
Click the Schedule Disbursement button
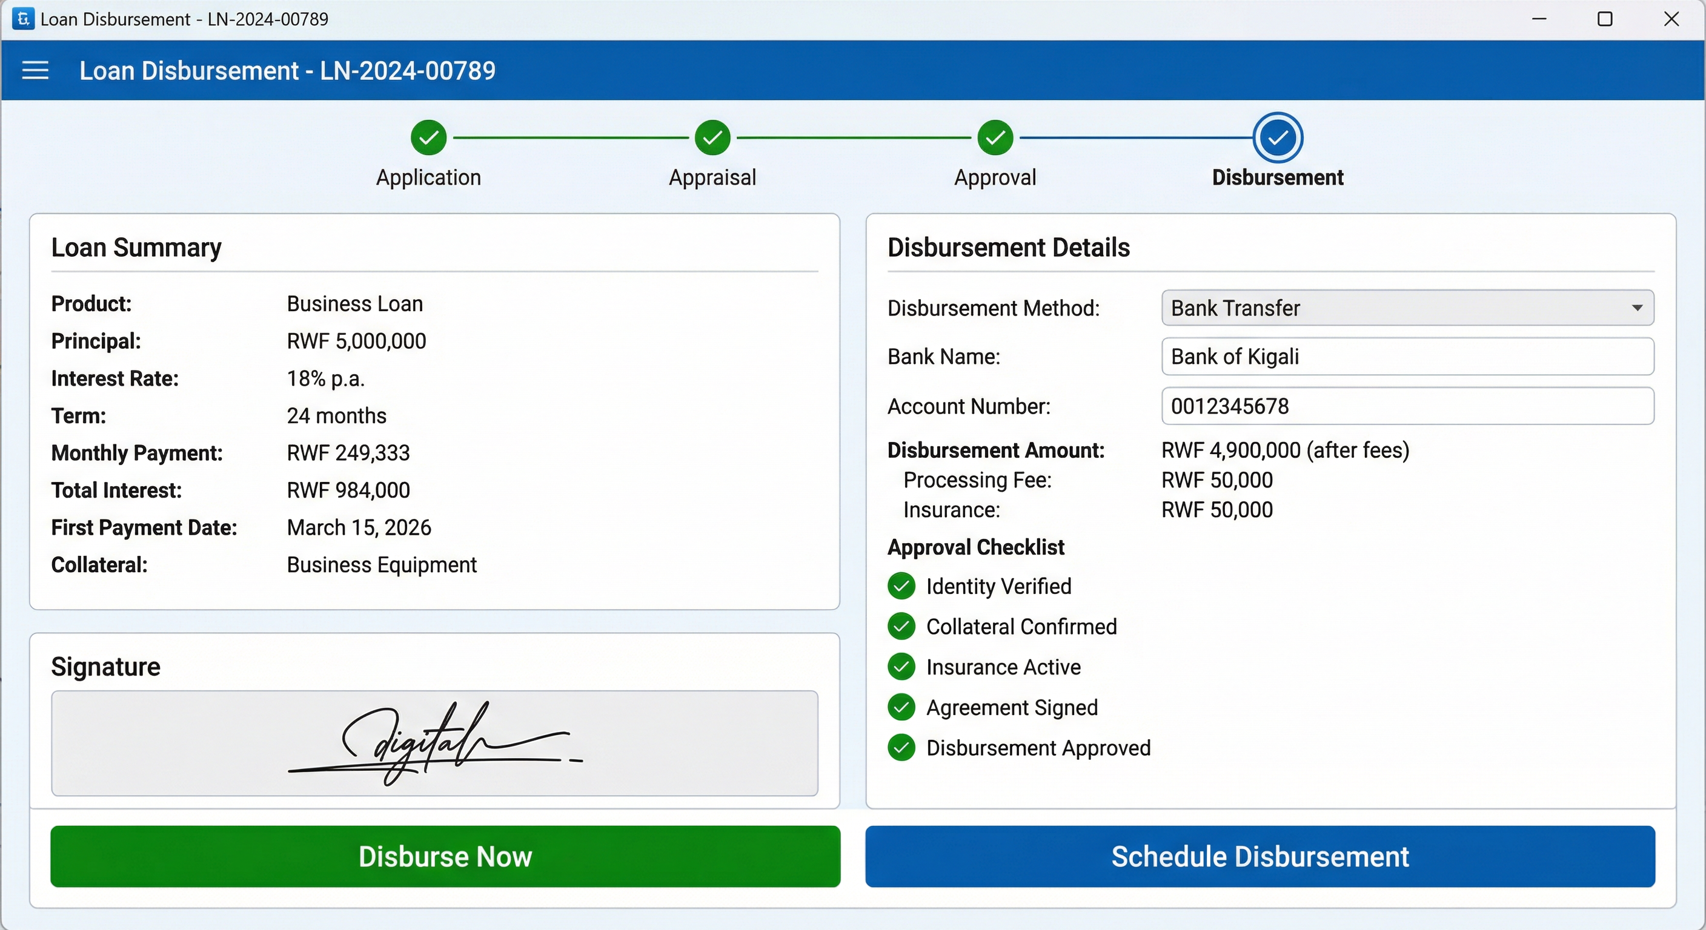tap(1260, 857)
